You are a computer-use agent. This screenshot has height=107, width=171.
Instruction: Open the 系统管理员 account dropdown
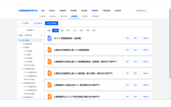click(x=142, y=11)
